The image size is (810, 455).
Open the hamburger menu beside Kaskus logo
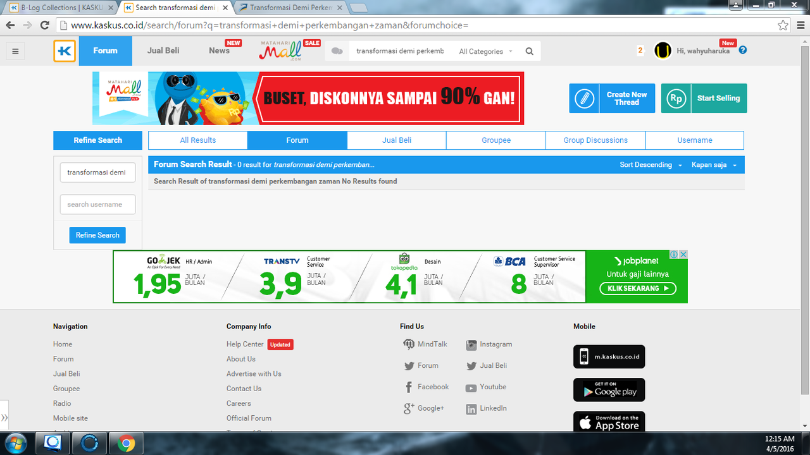16,51
